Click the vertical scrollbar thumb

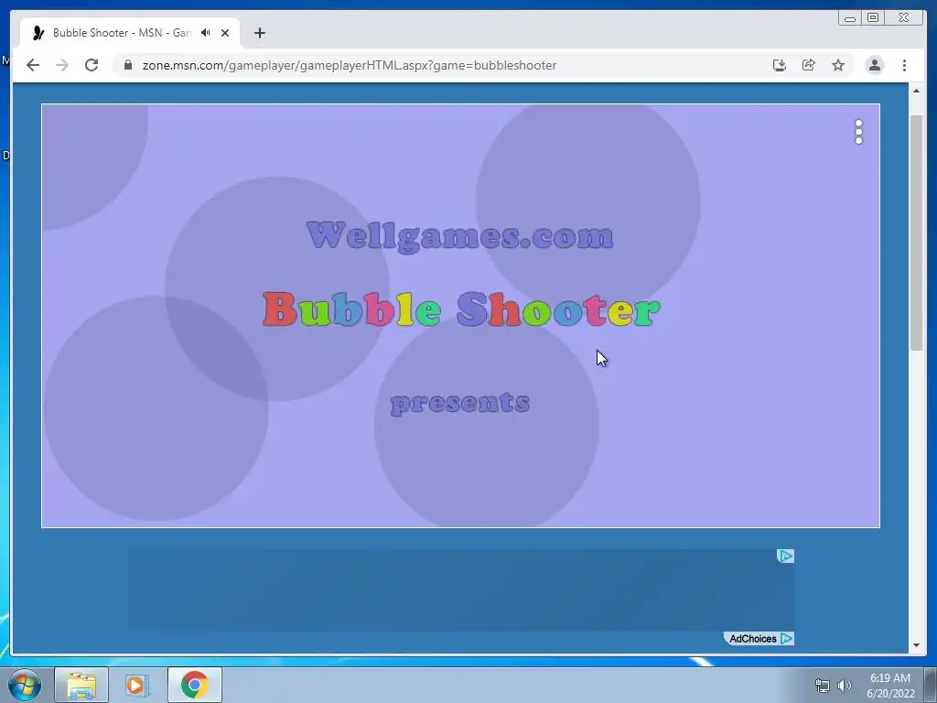coord(916,233)
